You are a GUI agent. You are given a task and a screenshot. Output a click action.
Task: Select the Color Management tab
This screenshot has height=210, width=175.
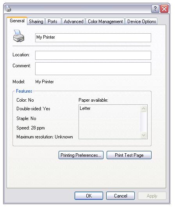tap(105, 22)
